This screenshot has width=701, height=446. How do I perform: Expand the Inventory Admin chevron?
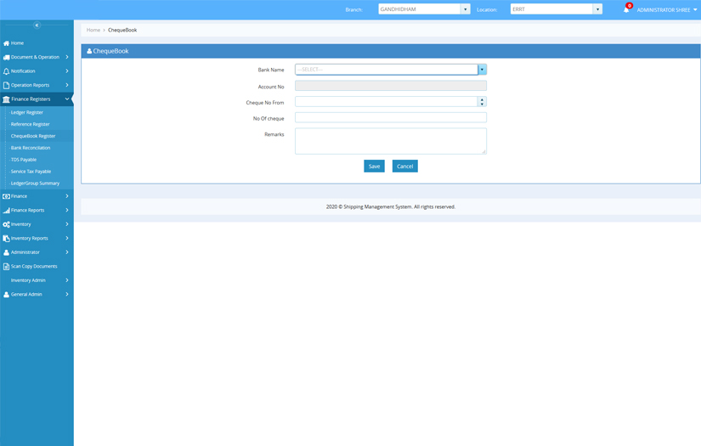tap(67, 280)
